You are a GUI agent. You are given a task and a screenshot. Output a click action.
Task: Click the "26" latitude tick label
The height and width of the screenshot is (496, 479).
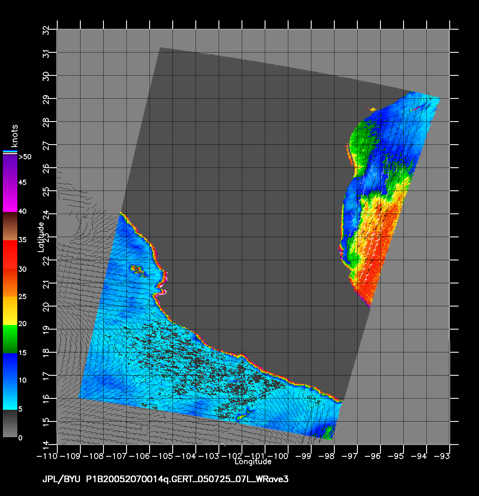point(46,169)
